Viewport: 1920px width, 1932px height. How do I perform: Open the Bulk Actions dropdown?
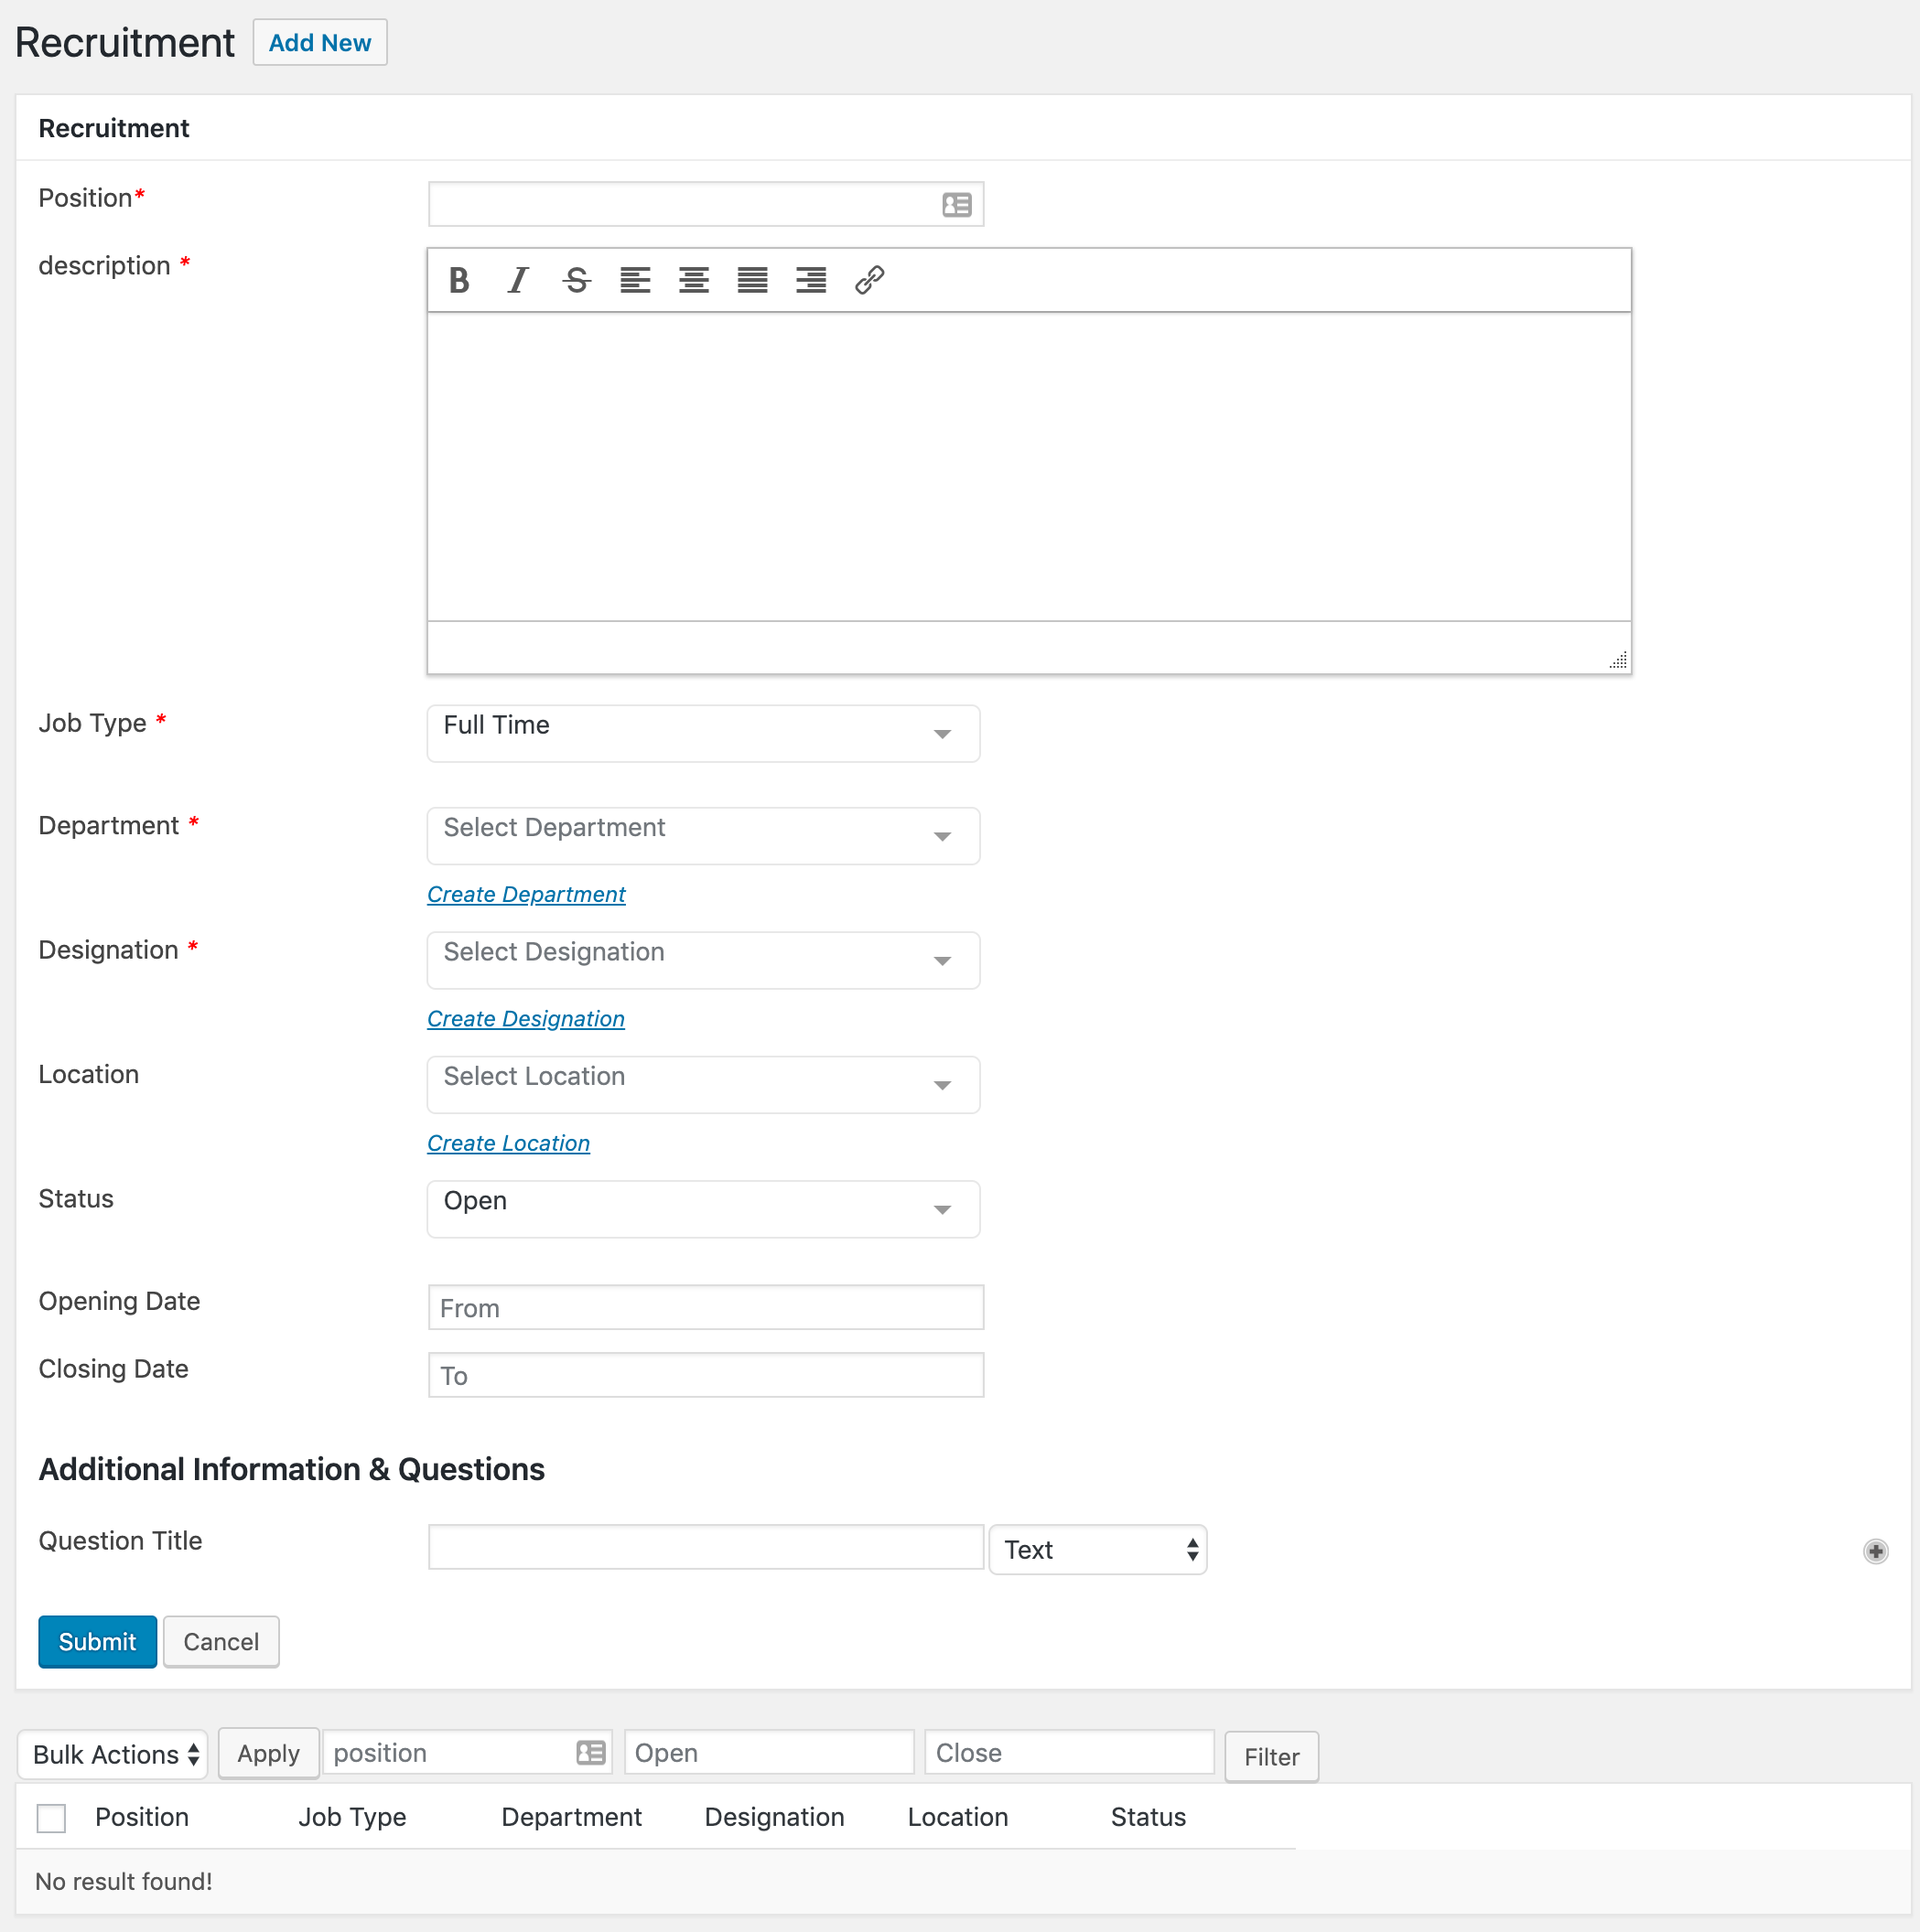point(113,1755)
